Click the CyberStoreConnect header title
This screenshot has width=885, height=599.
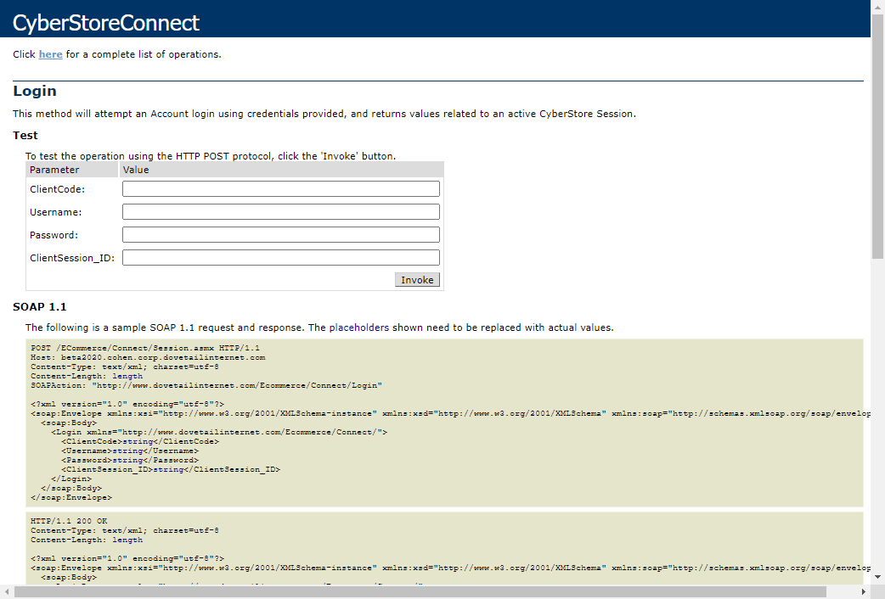(x=106, y=23)
